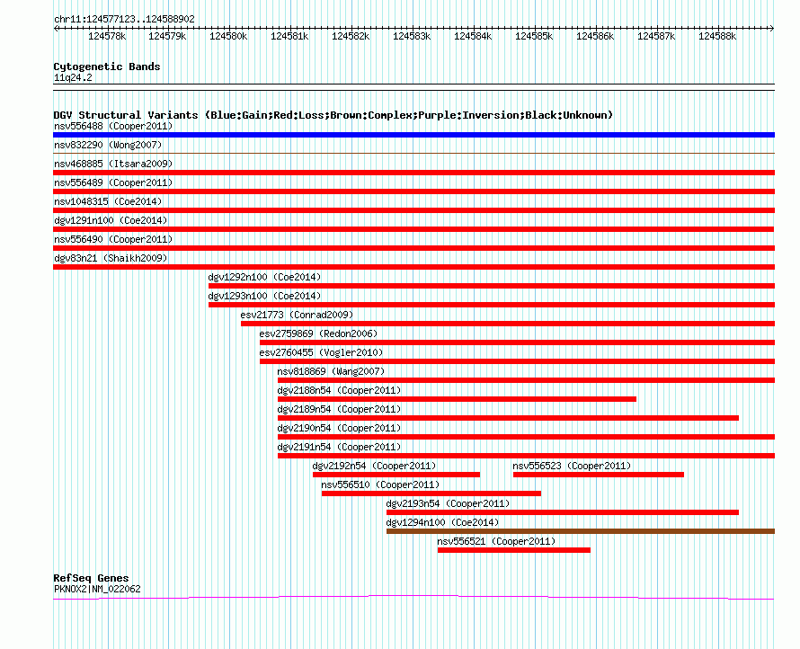The image size is (800, 649).
Task: Select the magenta PKNOX2 gene track line
Action: 413,597
